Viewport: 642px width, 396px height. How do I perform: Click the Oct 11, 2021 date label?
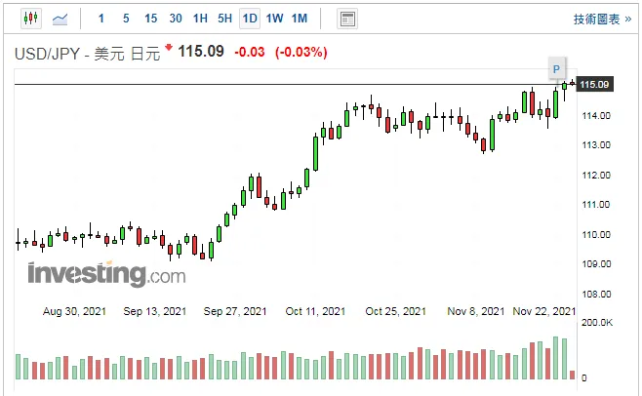click(x=315, y=311)
